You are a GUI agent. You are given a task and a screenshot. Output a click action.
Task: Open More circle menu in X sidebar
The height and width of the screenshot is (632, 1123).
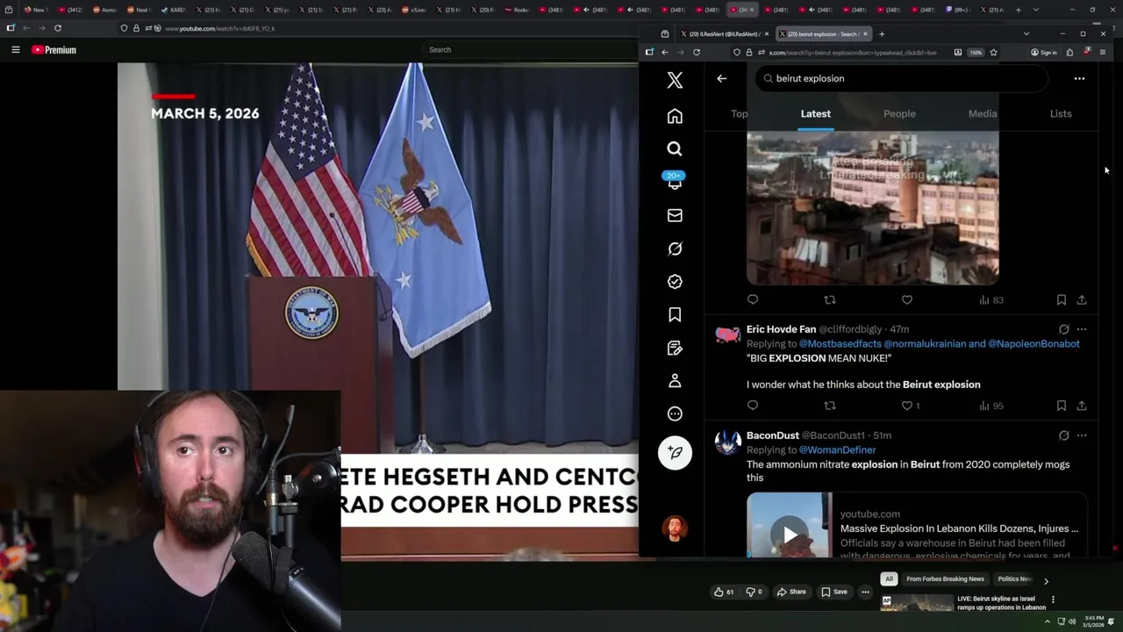[x=675, y=414]
